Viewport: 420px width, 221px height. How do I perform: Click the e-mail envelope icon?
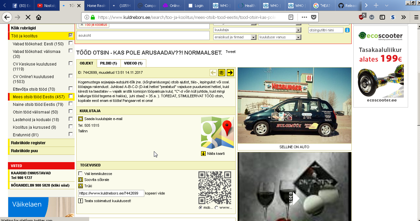point(81,119)
